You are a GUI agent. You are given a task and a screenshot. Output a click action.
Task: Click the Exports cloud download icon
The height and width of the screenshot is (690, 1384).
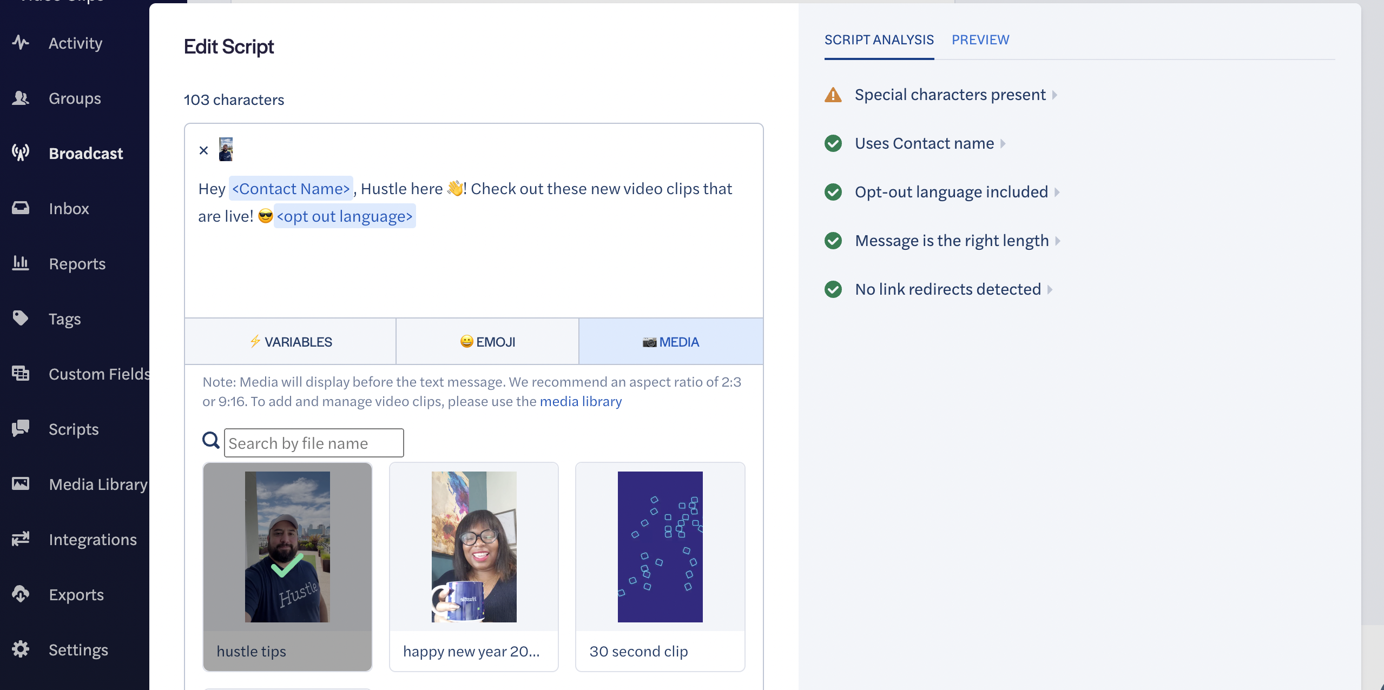[21, 594]
